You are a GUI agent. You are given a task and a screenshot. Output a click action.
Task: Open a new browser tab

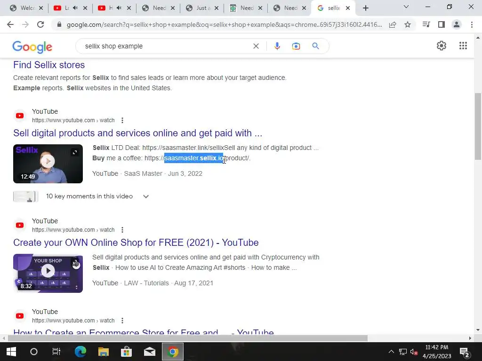click(365, 8)
